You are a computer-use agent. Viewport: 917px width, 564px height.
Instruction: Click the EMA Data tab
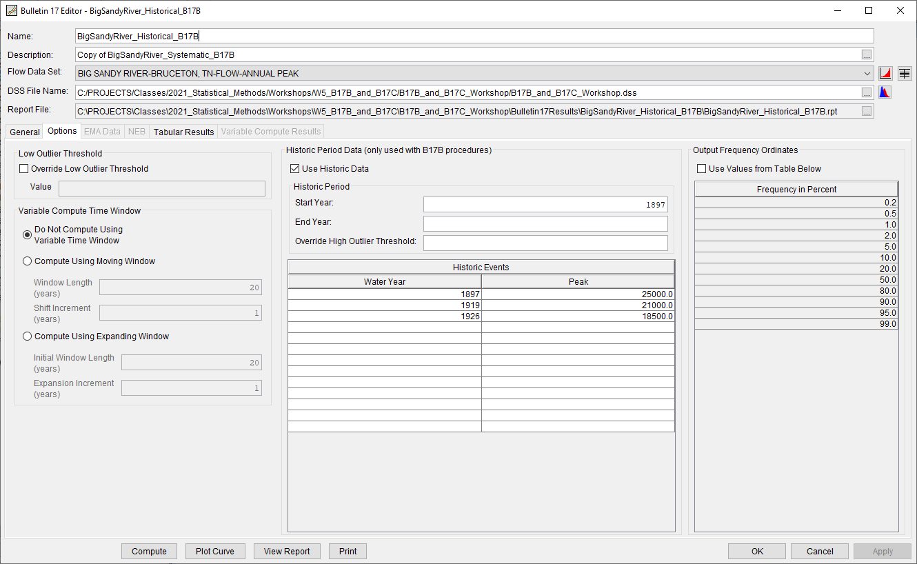click(102, 132)
